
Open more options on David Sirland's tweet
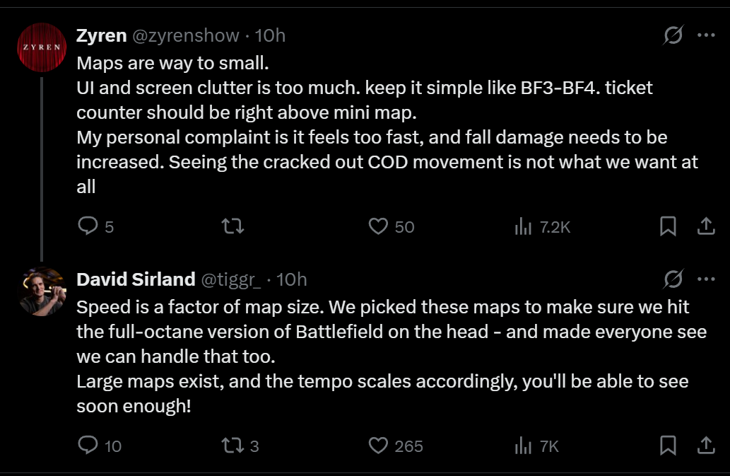tap(706, 279)
